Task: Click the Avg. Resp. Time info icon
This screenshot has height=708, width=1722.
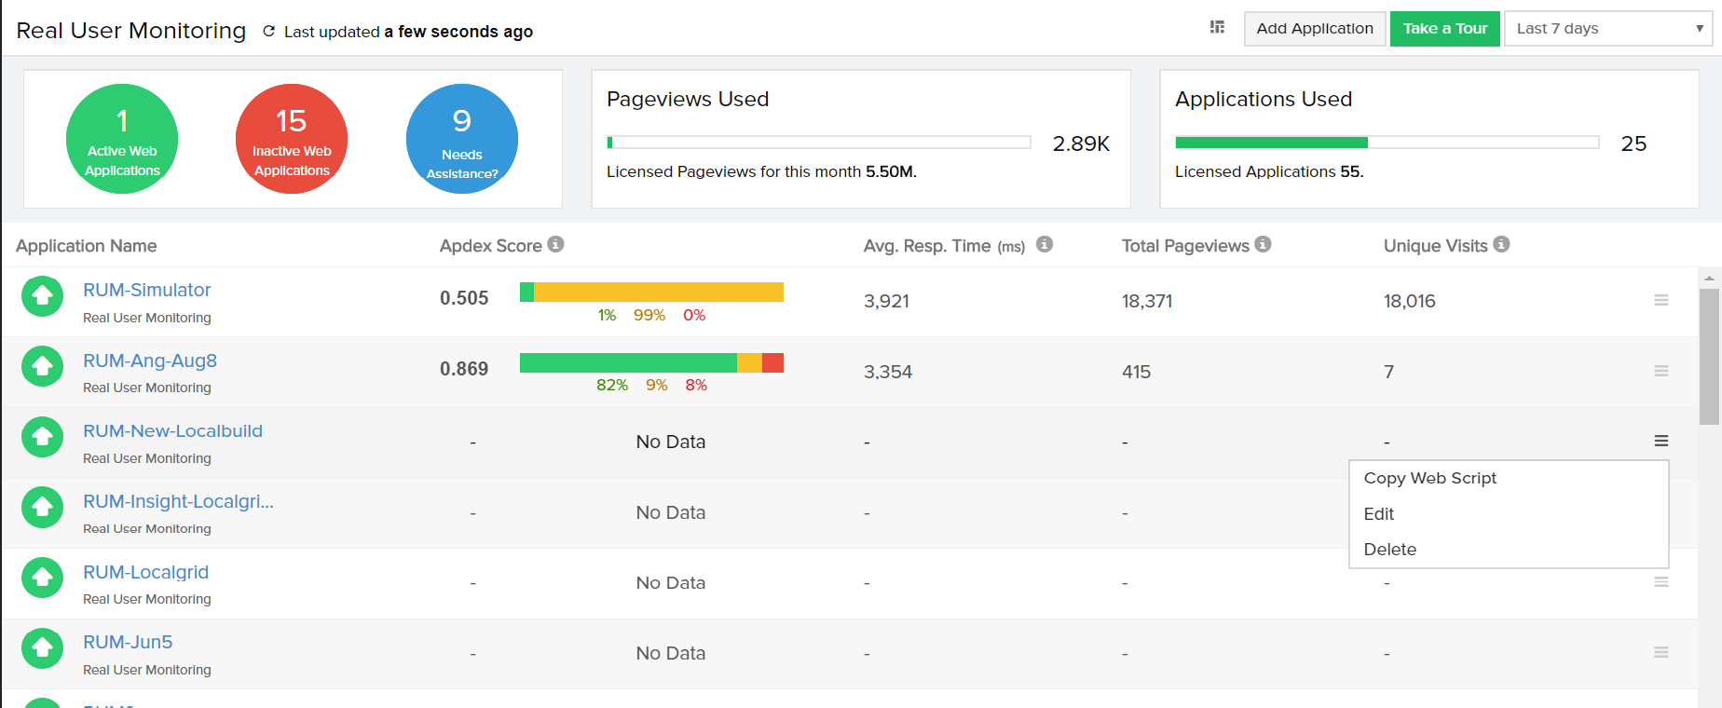Action: click(1045, 244)
